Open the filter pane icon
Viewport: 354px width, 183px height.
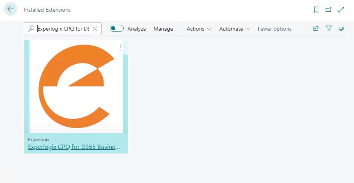[x=328, y=28]
